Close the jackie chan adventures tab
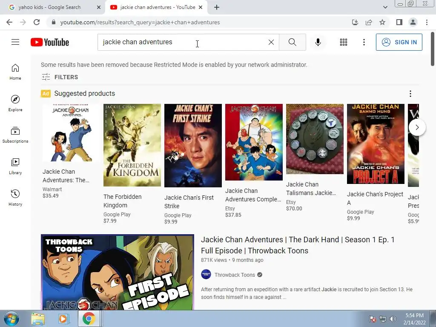Image resolution: width=436 pixels, height=327 pixels. 201,7
